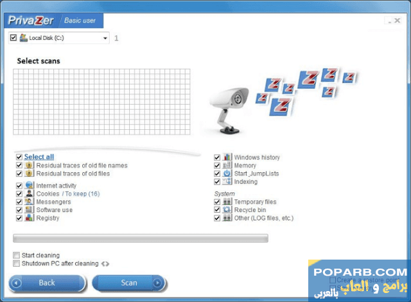Image resolution: width=411 pixels, height=302 pixels.
Task: Click the Internet activity globe icon
Action: (x=28, y=186)
